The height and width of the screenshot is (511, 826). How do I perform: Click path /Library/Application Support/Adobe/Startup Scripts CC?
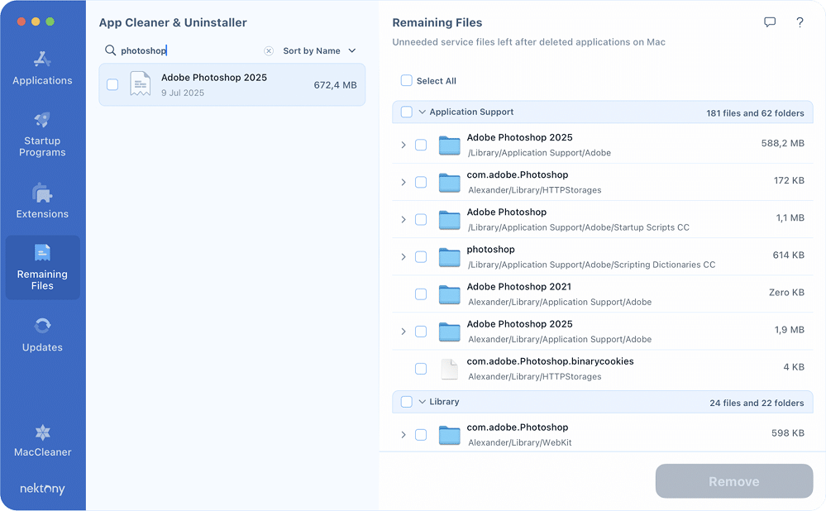(x=579, y=227)
